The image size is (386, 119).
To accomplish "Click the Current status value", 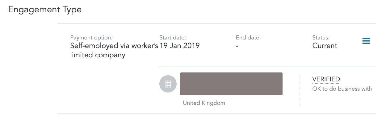I will point(325,46).
